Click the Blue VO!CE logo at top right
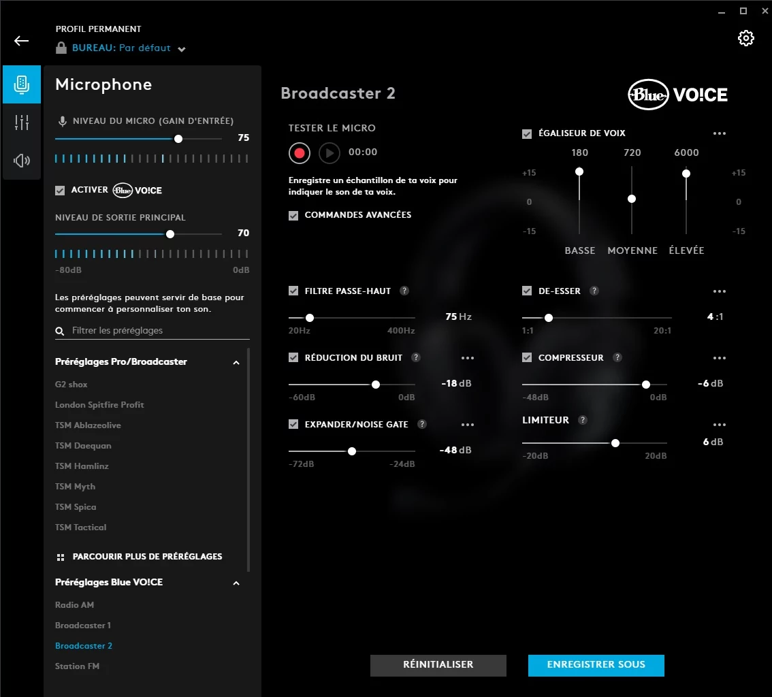The height and width of the screenshot is (697, 772). (x=677, y=95)
